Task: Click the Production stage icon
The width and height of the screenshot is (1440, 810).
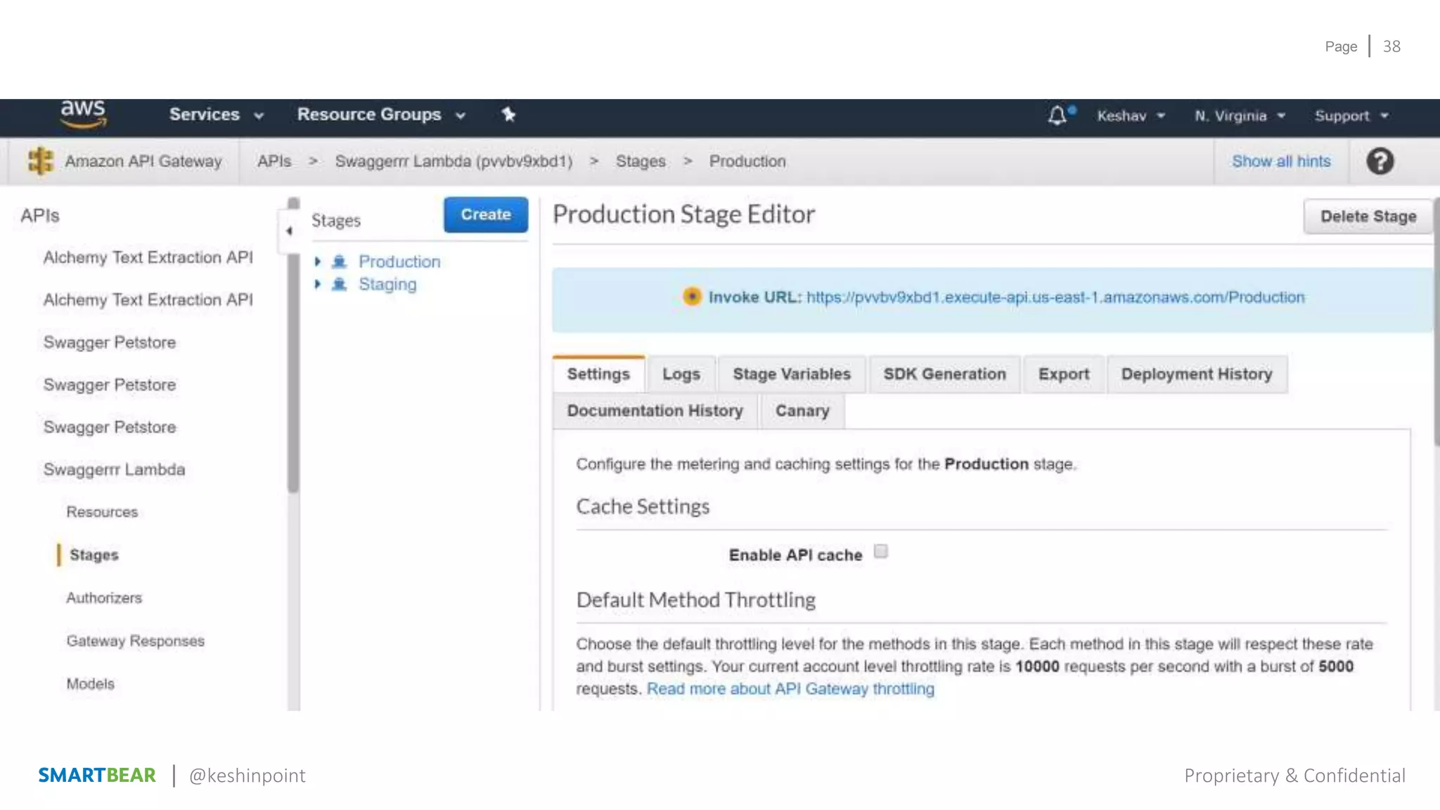Action: click(x=340, y=262)
